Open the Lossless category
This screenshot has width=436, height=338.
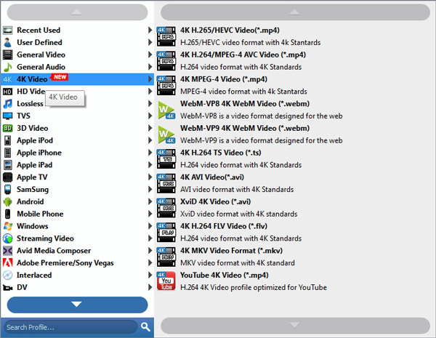click(x=77, y=103)
